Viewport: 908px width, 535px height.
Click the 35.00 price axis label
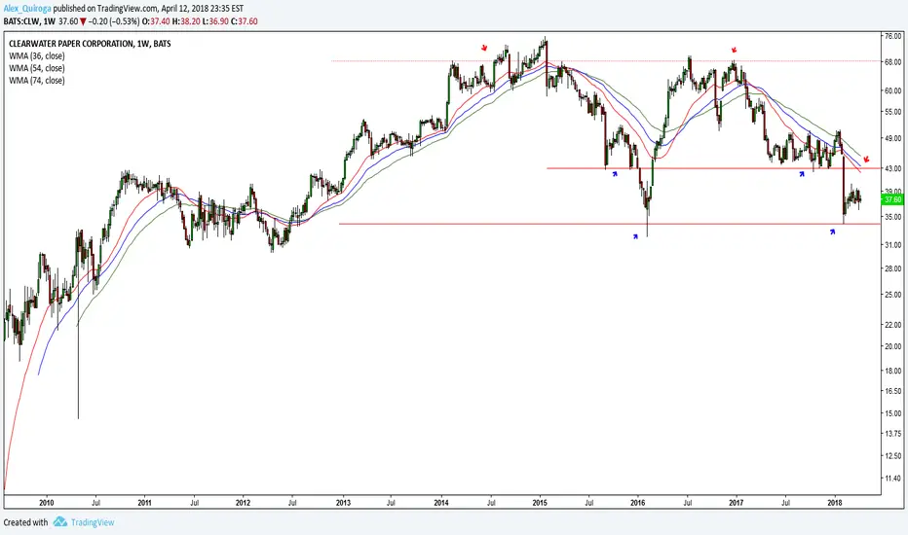pyautogui.click(x=893, y=217)
